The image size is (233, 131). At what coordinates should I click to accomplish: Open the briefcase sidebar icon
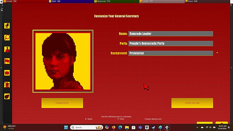[7, 73]
